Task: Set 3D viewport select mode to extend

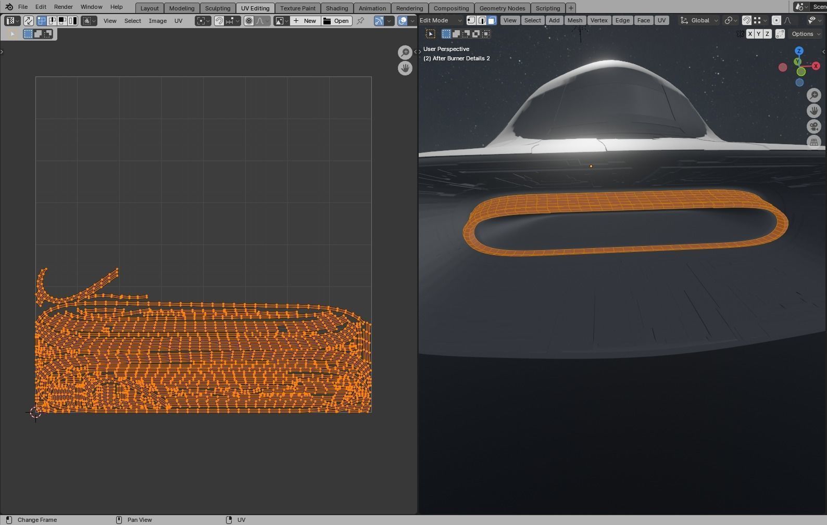Action: [x=456, y=34]
